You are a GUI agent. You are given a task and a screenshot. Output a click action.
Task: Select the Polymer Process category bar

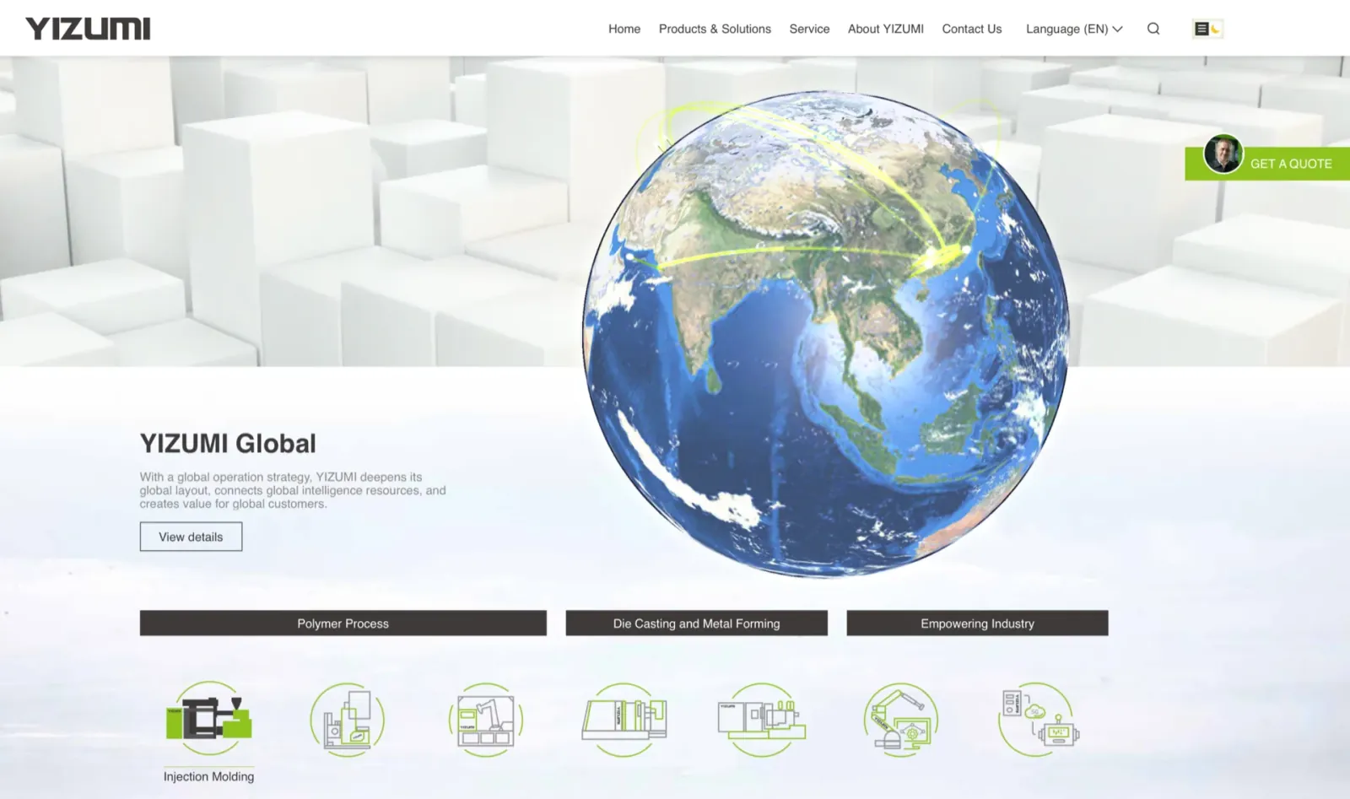pos(343,624)
